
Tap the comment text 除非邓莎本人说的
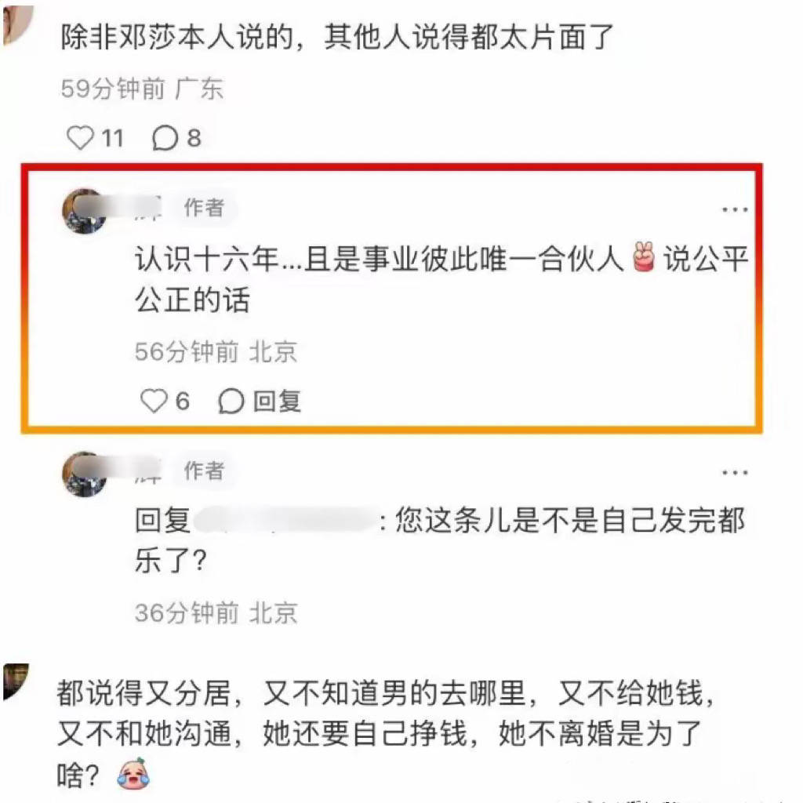tap(337, 38)
